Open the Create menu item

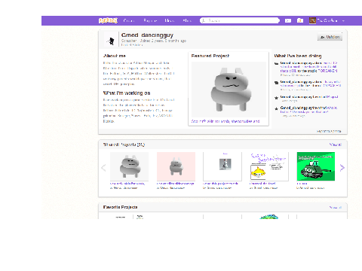129,20
